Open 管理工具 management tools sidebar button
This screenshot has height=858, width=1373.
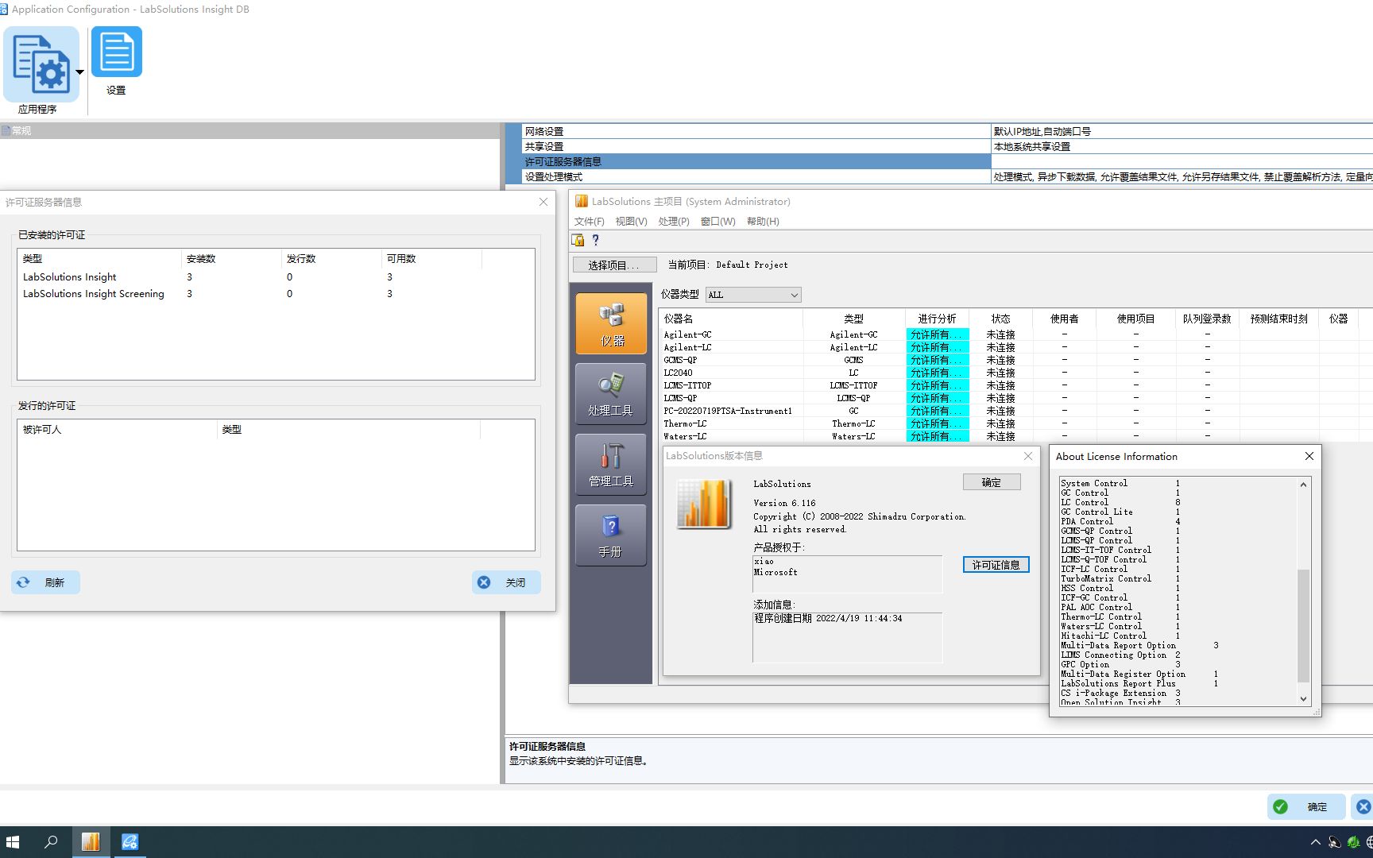point(611,465)
